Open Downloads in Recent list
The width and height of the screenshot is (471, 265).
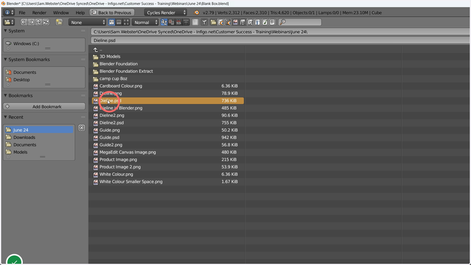click(x=24, y=137)
